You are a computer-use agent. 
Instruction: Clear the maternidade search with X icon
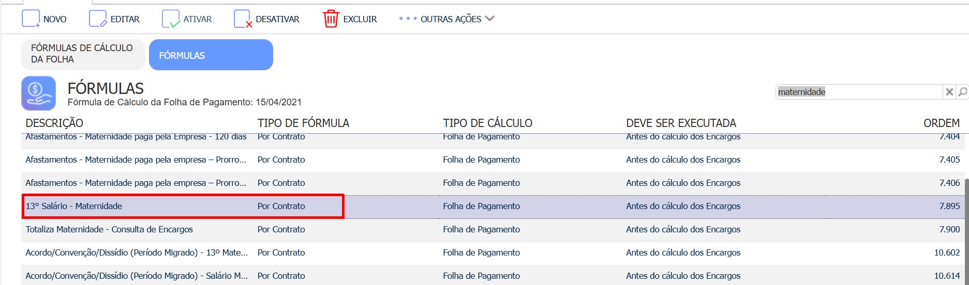point(949,92)
